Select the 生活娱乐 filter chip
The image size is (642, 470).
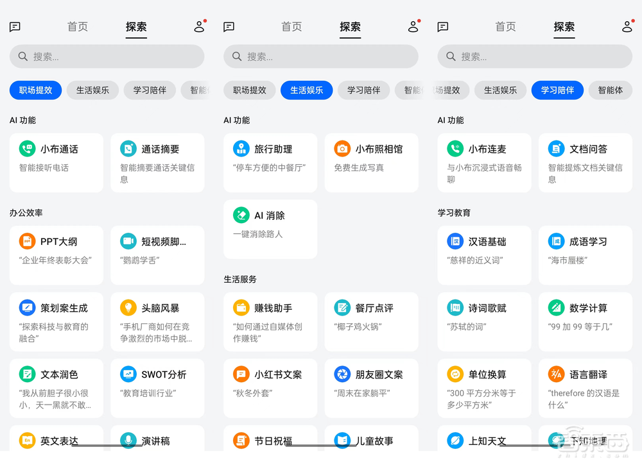click(306, 90)
